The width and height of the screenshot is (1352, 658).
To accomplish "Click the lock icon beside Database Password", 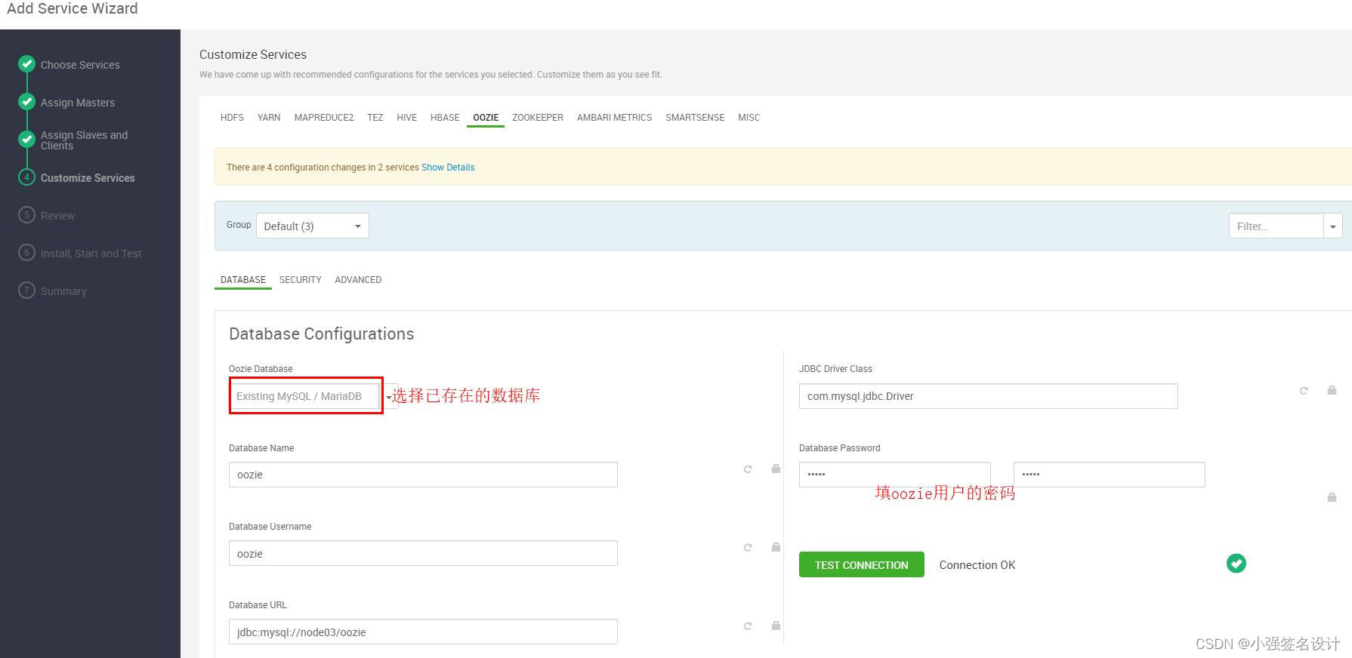I will 1332,497.
